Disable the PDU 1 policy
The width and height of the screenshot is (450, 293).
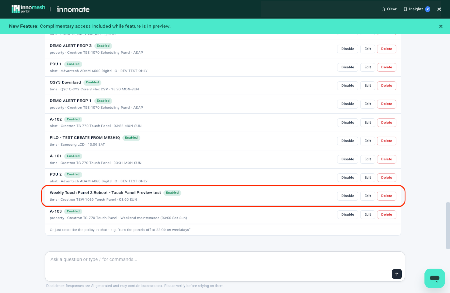(x=347, y=67)
